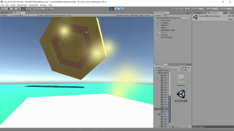The image size is (234, 131).
Task: Select blockLarge object in Hierarchy
Action: [166, 20]
